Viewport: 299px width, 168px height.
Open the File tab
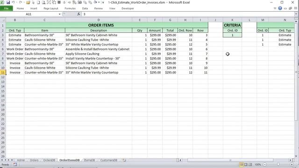[x=6, y=8]
